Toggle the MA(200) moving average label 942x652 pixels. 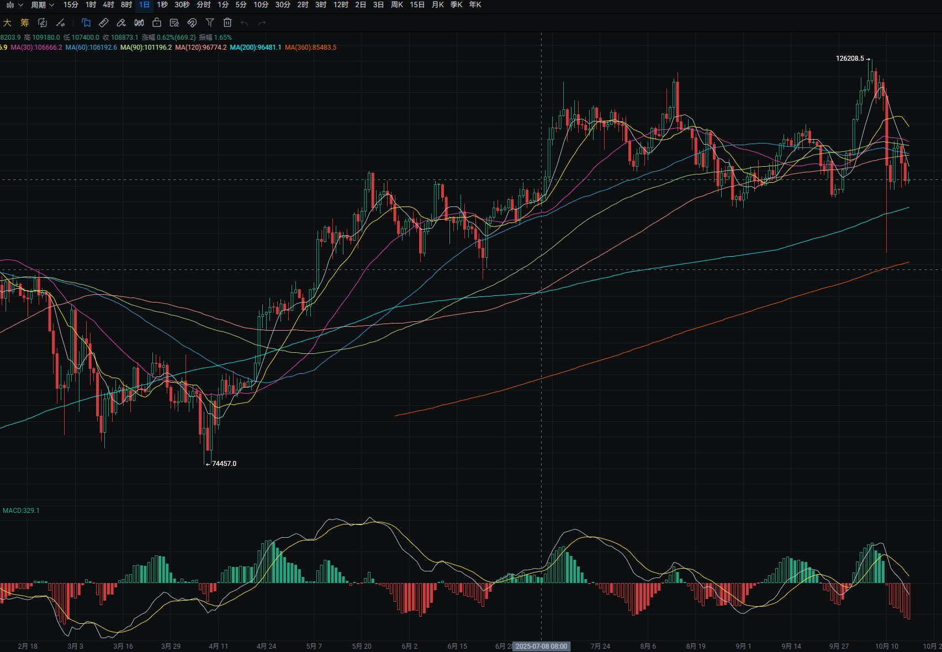256,47
